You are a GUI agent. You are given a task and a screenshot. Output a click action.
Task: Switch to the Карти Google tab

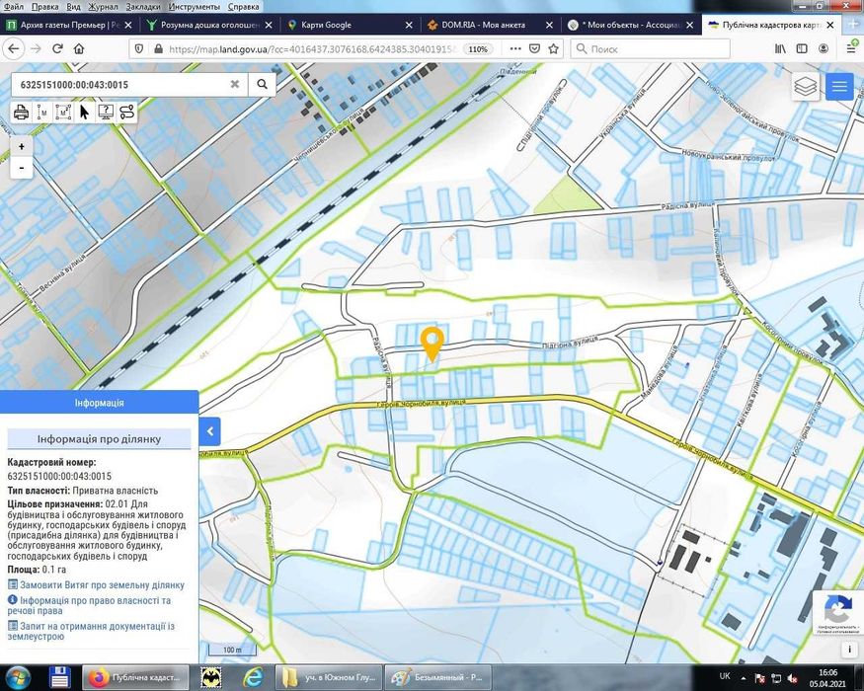326,25
